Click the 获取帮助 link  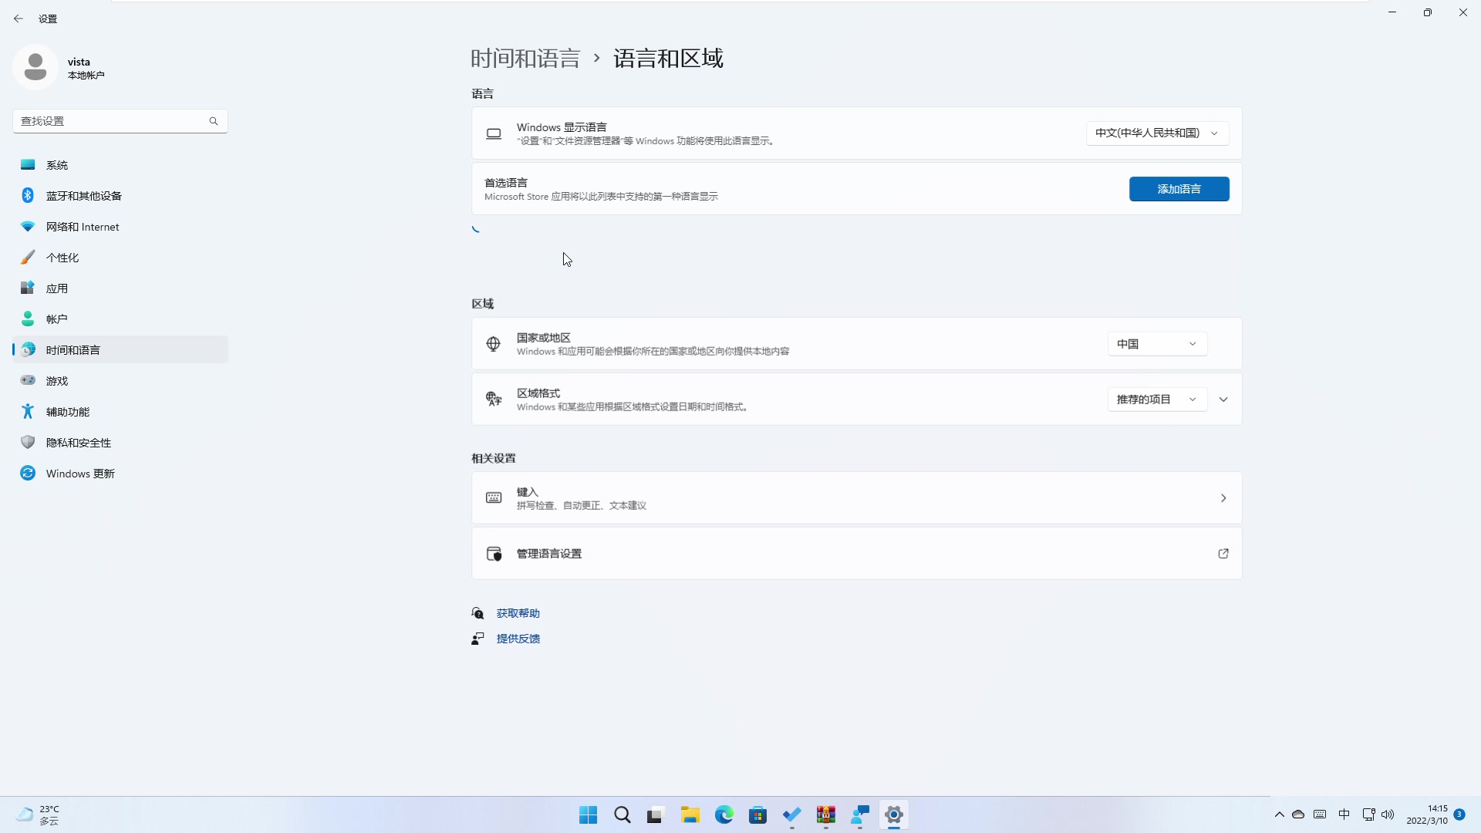(518, 613)
